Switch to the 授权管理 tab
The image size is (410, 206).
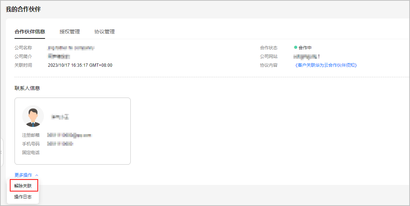70,32
